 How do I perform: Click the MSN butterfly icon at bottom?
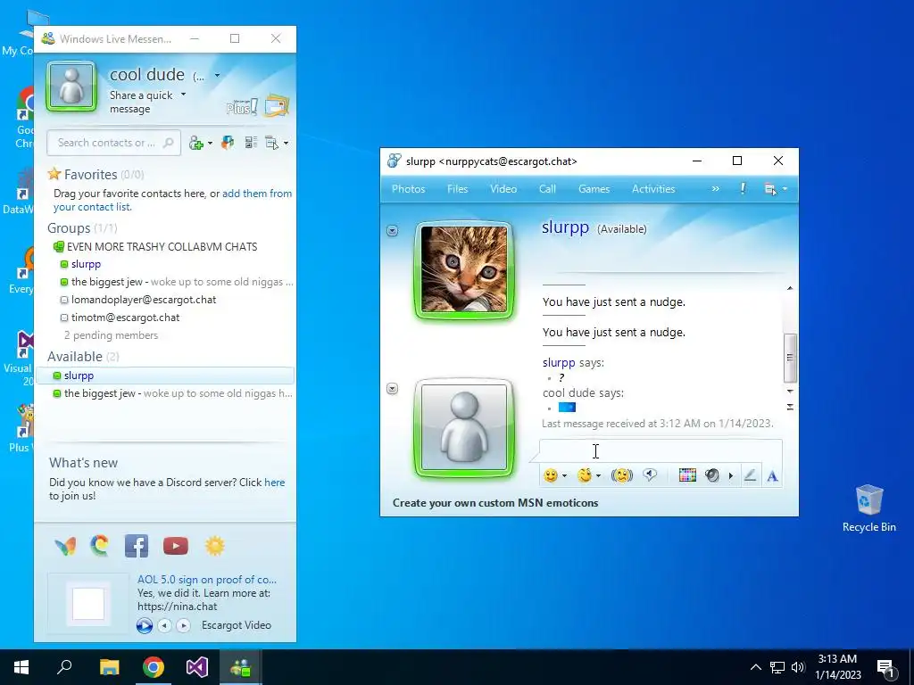(64, 546)
